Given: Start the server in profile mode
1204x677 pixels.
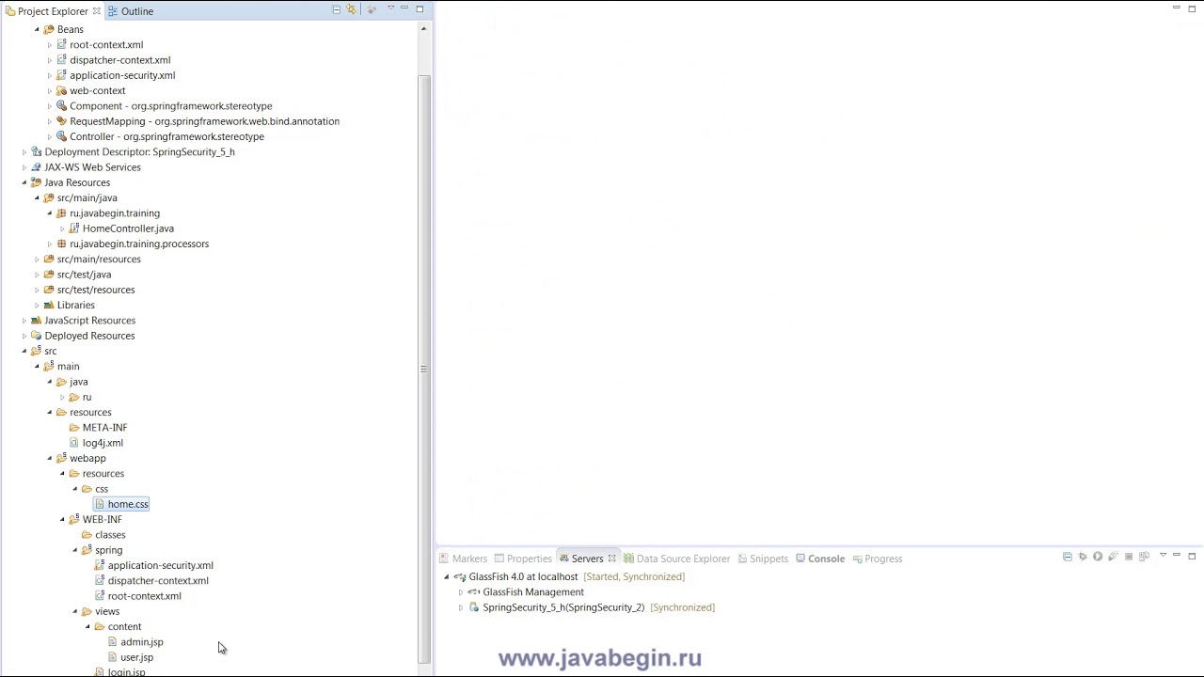Looking at the screenshot, I should 1113,558.
